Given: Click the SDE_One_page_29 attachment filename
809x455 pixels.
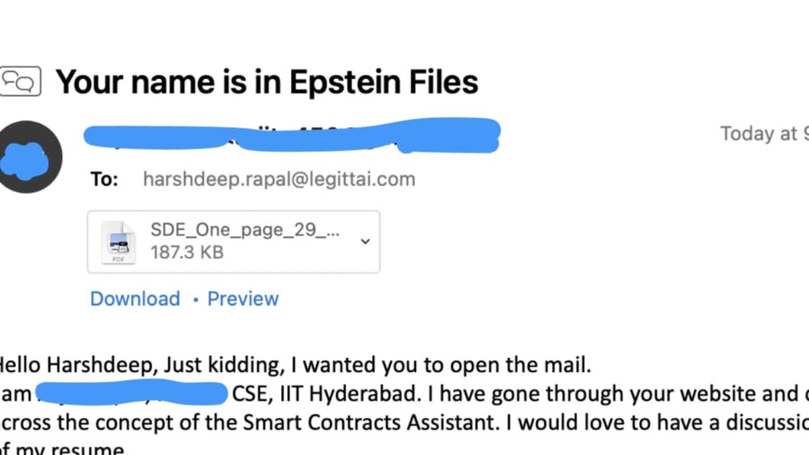Looking at the screenshot, I should tap(245, 230).
